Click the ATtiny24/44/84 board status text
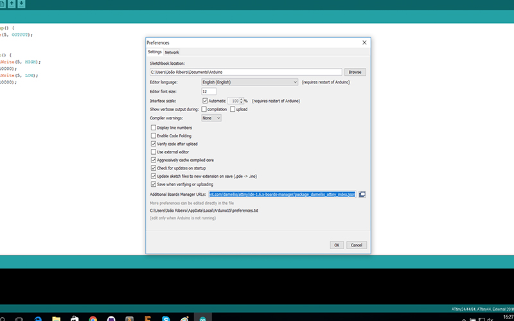514x321 pixels. [483, 309]
